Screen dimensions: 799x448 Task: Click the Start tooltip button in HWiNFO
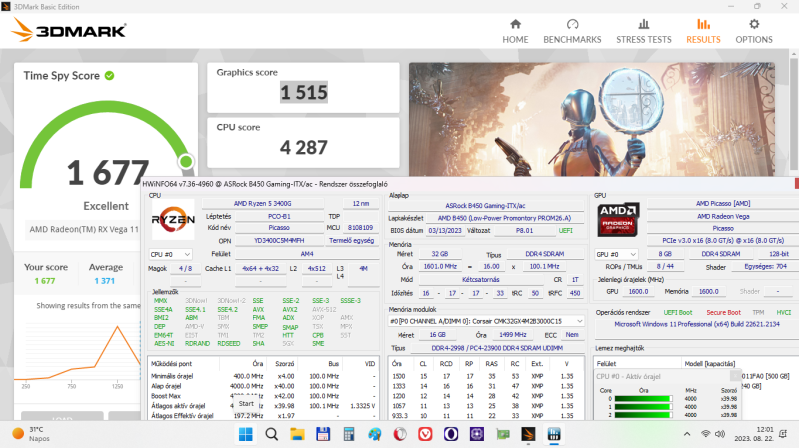(x=246, y=404)
